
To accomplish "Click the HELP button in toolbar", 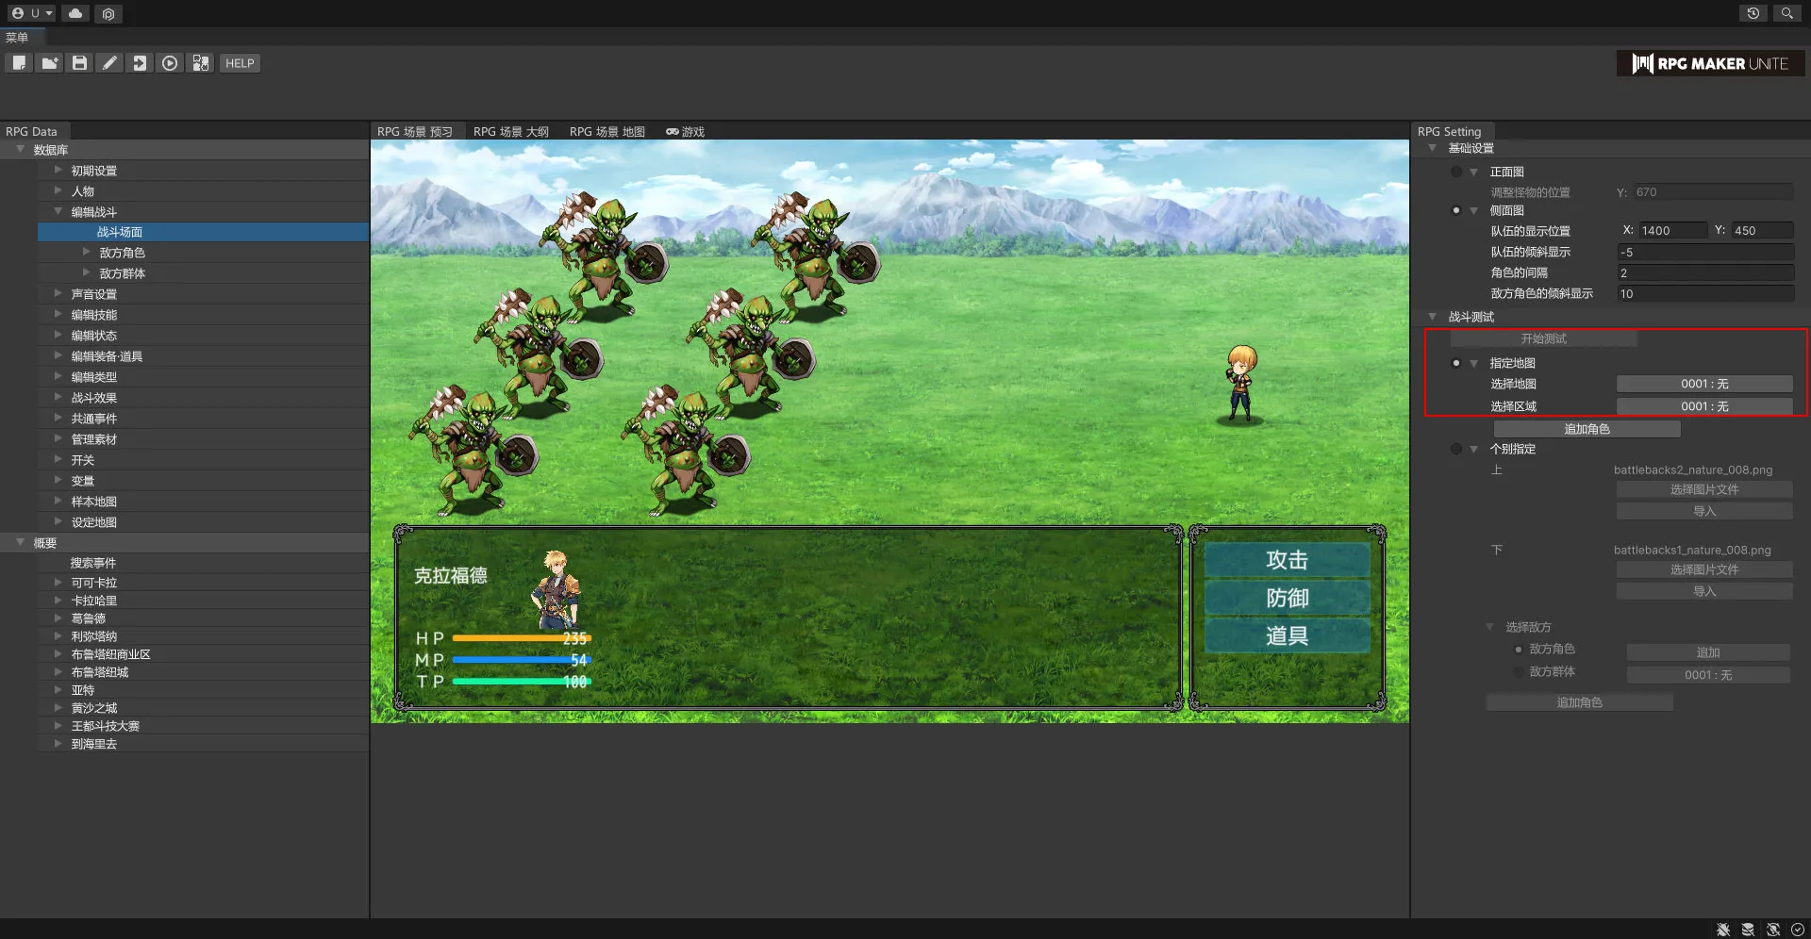I will (x=240, y=63).
